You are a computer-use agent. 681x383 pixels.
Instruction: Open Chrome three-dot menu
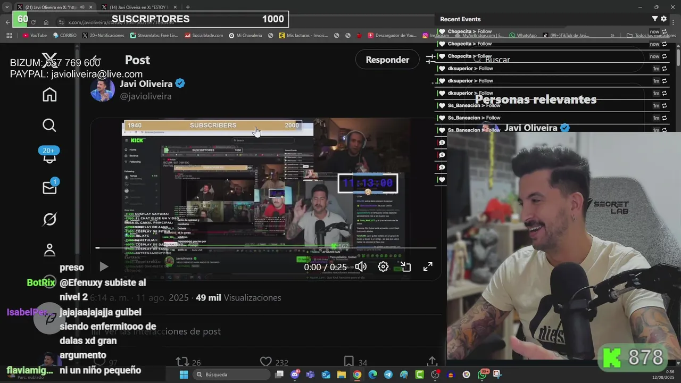[x=672, y=22]
